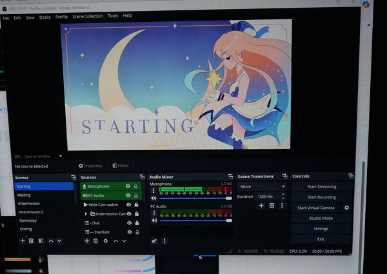Viewport: 387px width, 274px height.
Task: Open Virtual Camera settings gear
Action: click(x=346, y=208)
